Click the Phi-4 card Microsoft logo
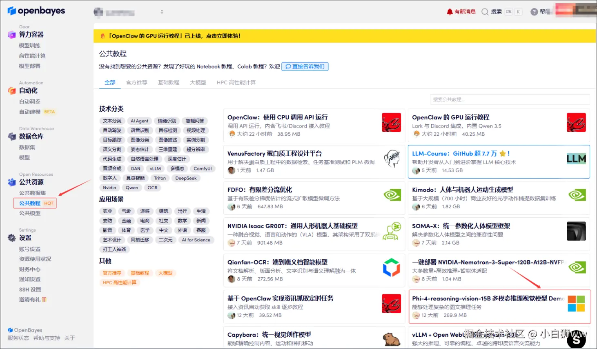The image size is (597, 349). click(x=576, y=304)
